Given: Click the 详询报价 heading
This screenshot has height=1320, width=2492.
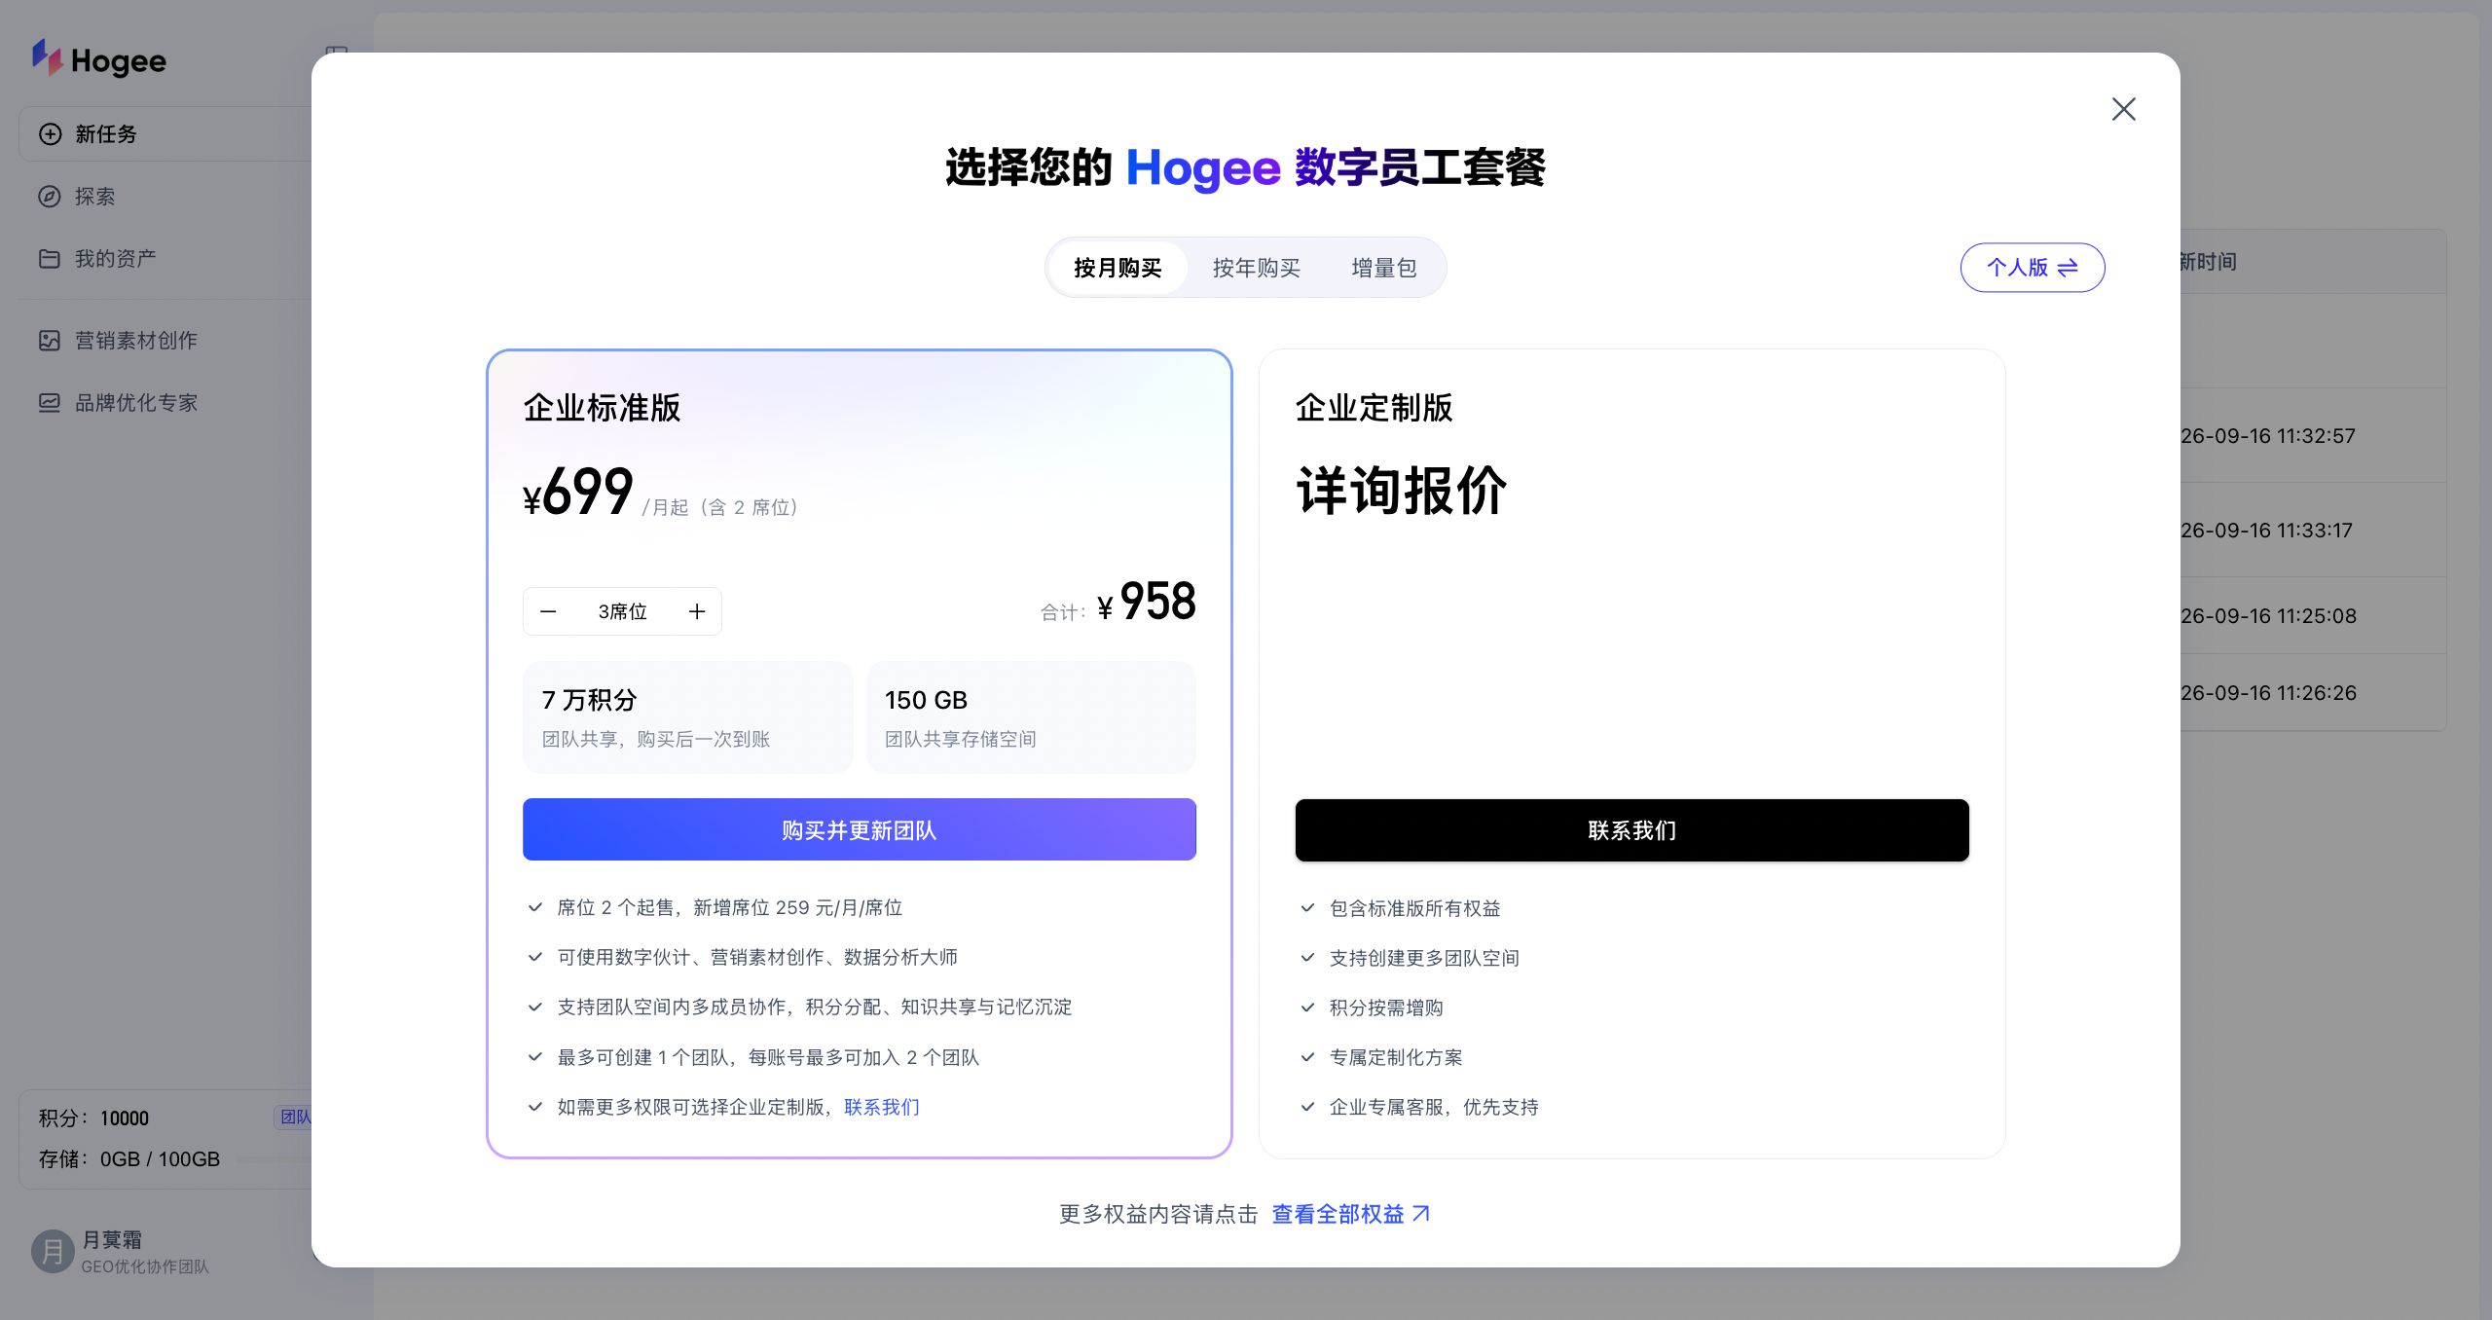Looking at the screenshot, I should click(x=1402, y=491).
